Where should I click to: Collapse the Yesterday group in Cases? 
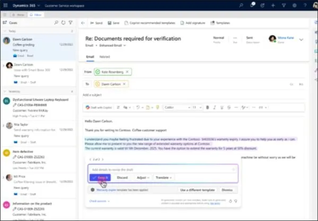click(x=5, y=92)
